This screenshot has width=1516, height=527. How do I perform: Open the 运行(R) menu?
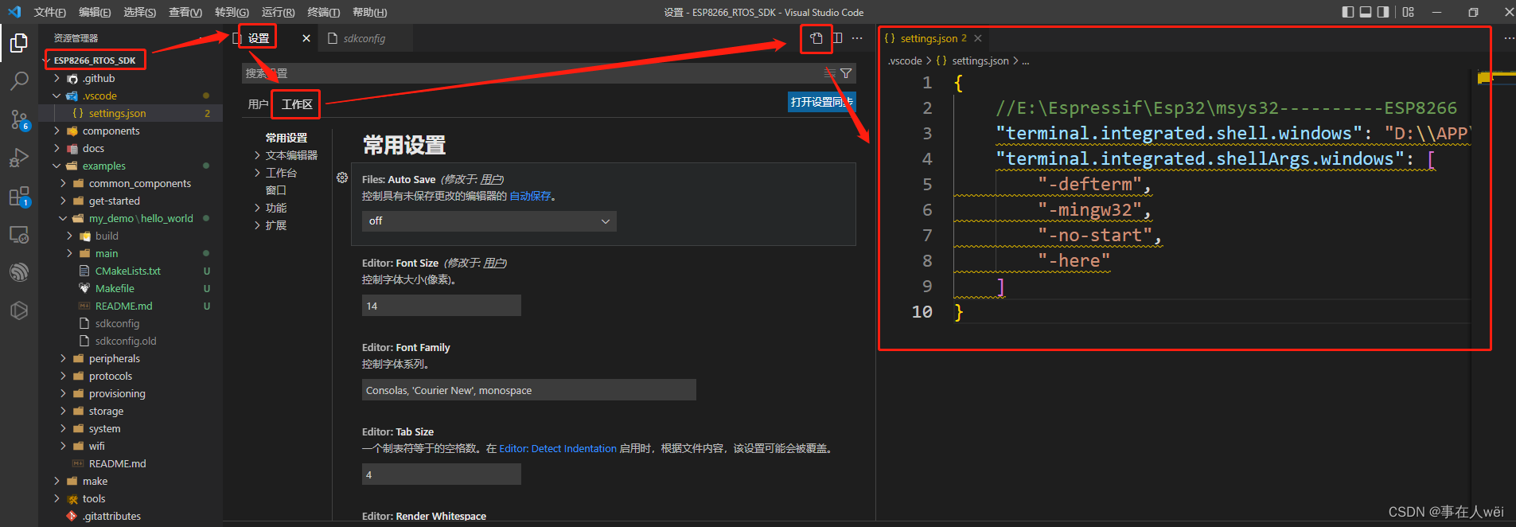click(278, 12)
